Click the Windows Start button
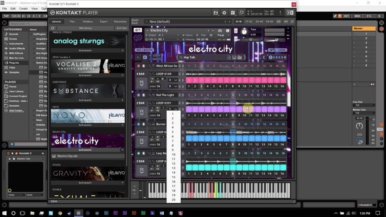Viewport: 386px width, 217px height. pyautogui.click(x=4, y=213)
